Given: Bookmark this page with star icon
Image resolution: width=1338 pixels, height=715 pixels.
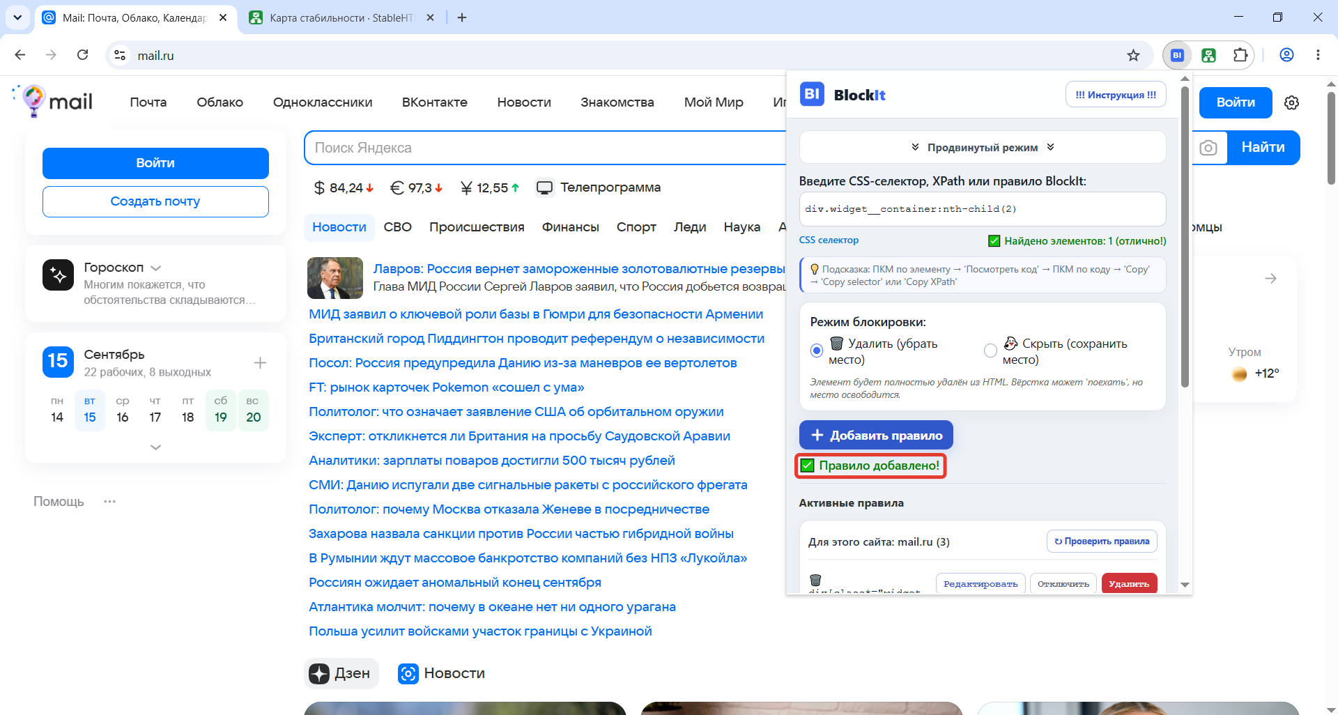Looking at the screenshot, I should click(x=1134, y=55).
